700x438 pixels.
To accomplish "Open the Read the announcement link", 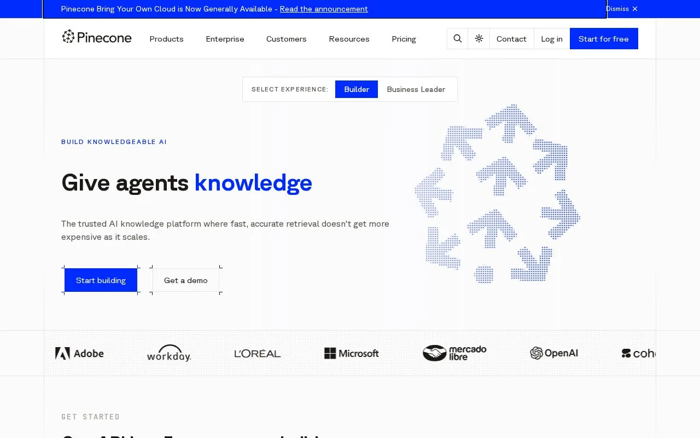I will [x=324, y=9].
